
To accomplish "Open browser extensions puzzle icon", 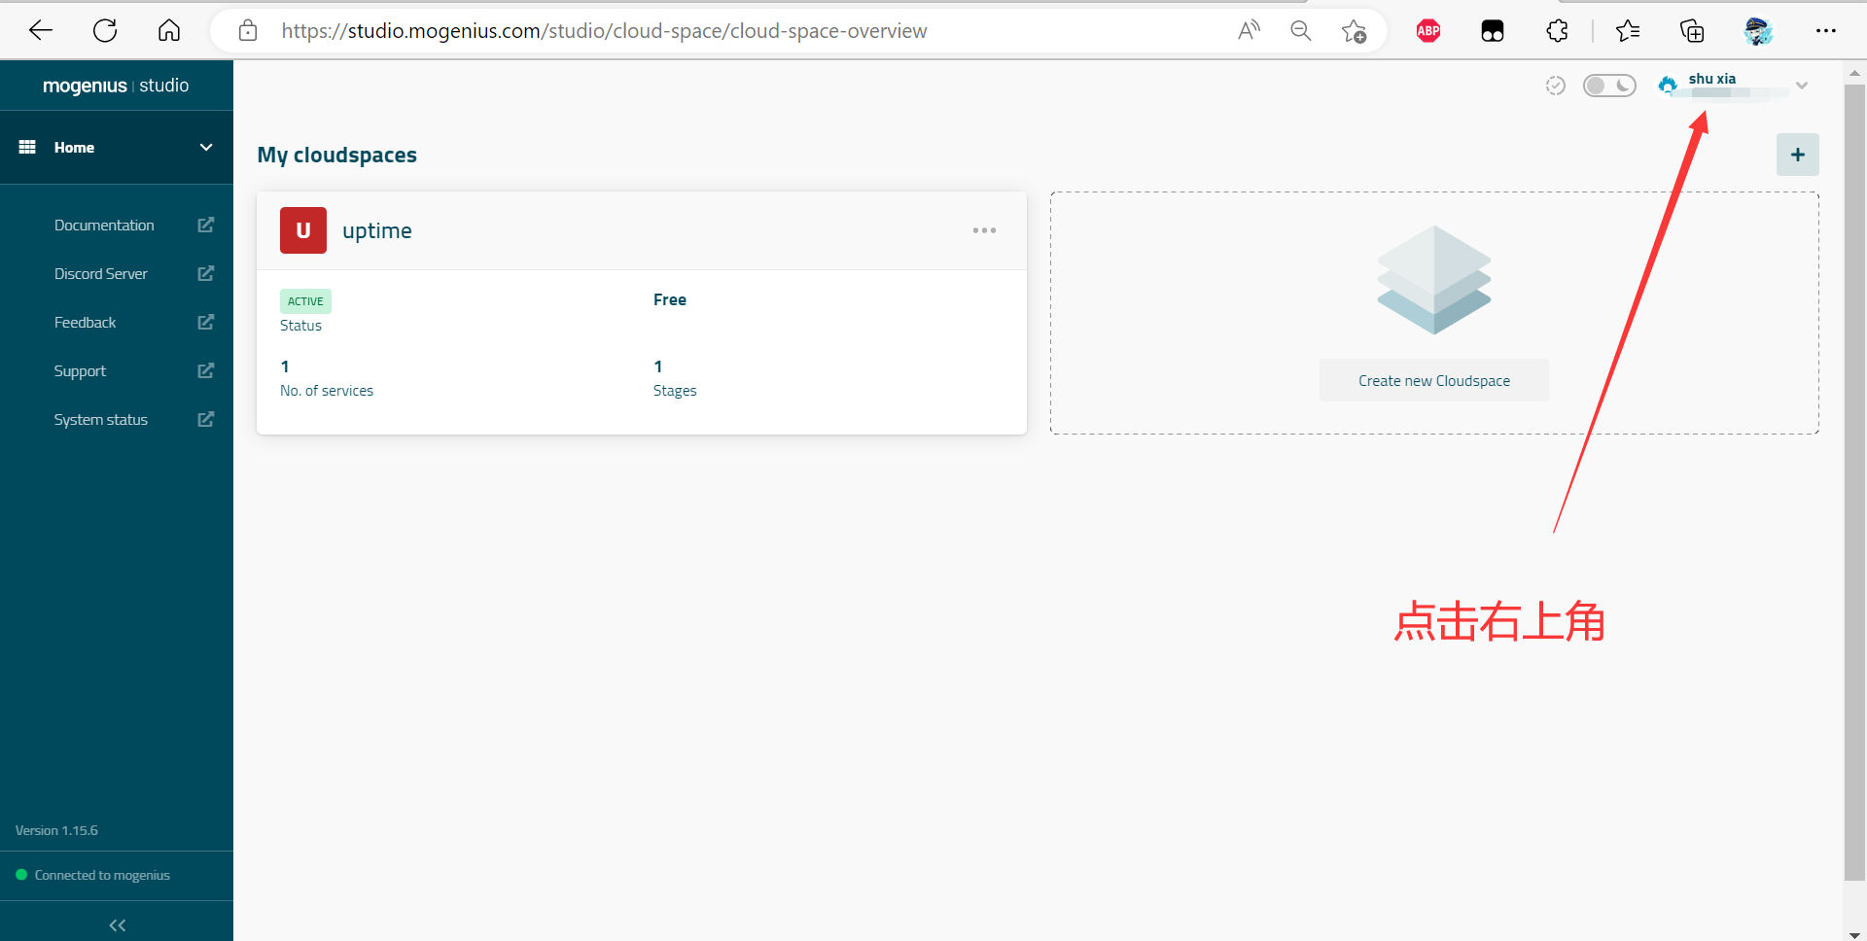I will 1557,31.
